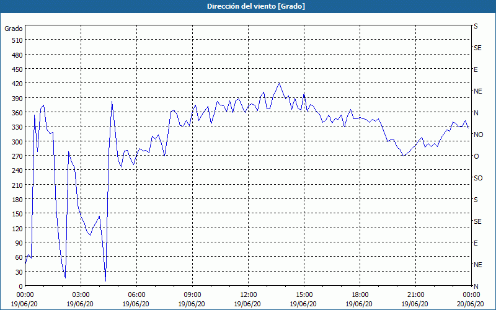Click the 240 y-axis tick label
The width and height of the screenshot is (496, 310).
17,171
